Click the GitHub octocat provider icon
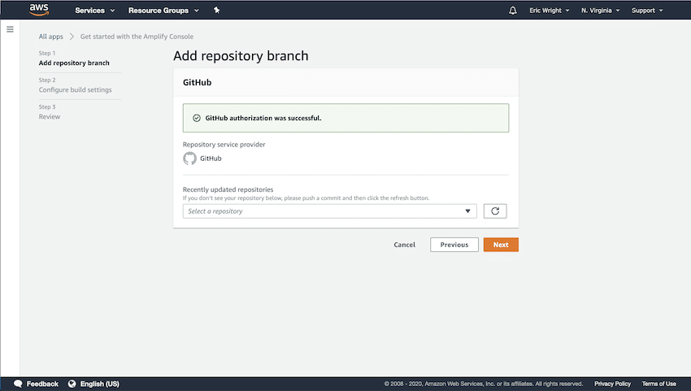 click(189, 159)
